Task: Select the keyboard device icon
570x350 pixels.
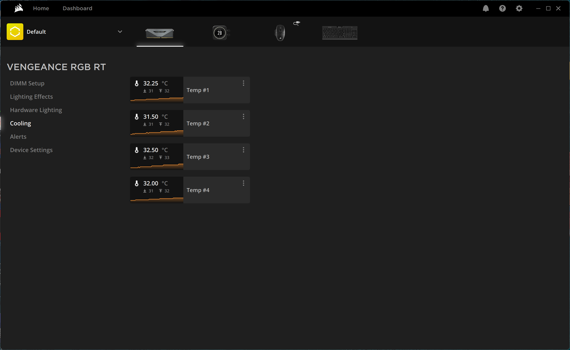Action: tap(340, 33)
